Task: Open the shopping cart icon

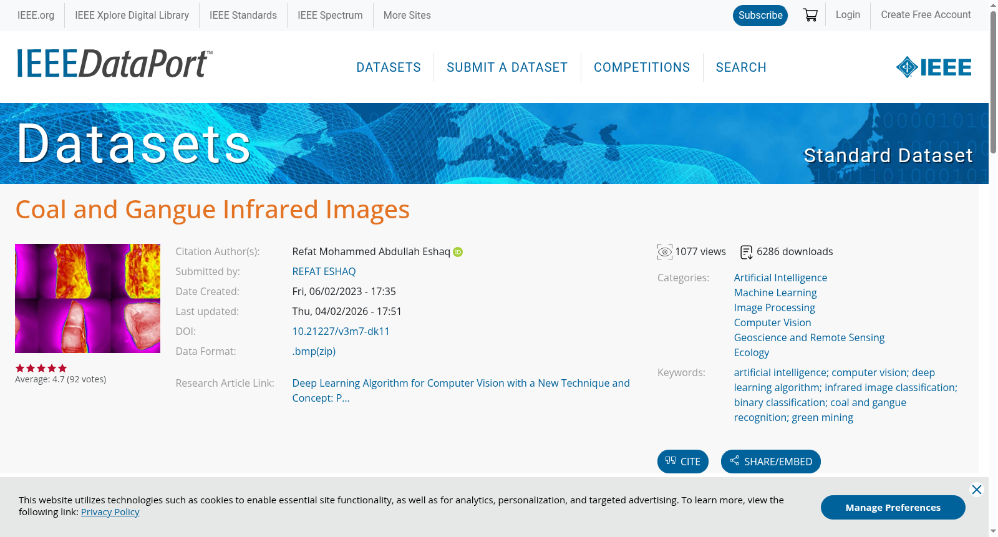Action: pyautogui.click(x=810, y=15)
